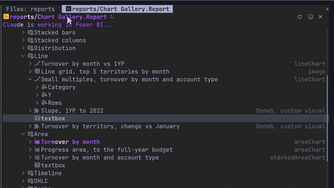Image resolution: width=334 pixels, height=188 pixels.
Task: Select the reports/Chart Gallery.Report tab
Action: tap(117, 9)
